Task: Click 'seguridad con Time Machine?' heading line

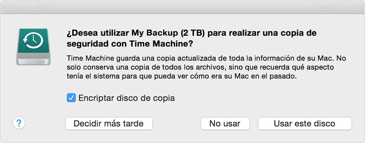Action: pyautogui.click(x=130, y=44)
